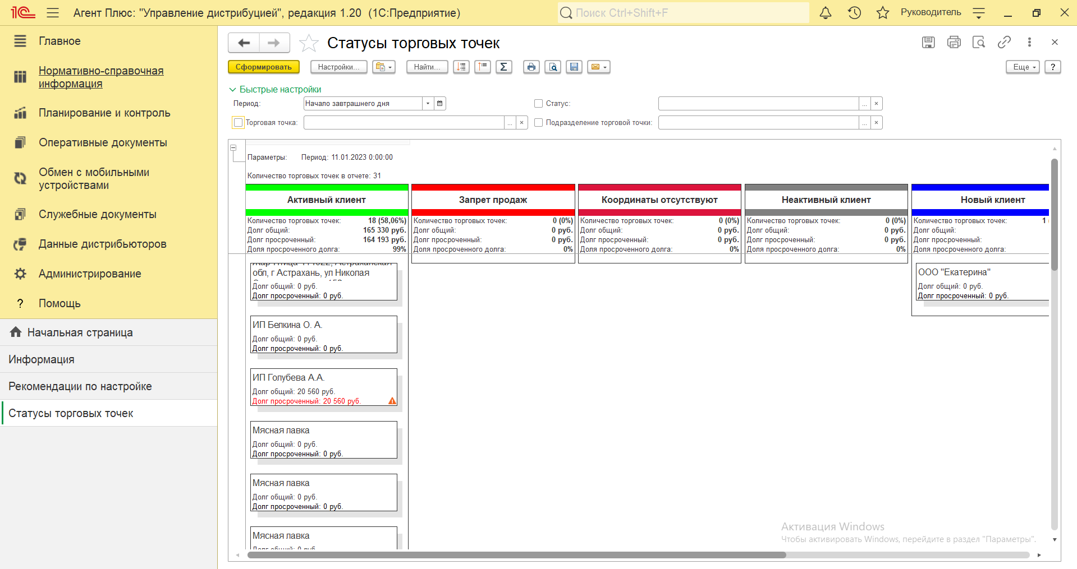Switch to the Информация tab

click(108, 359)
